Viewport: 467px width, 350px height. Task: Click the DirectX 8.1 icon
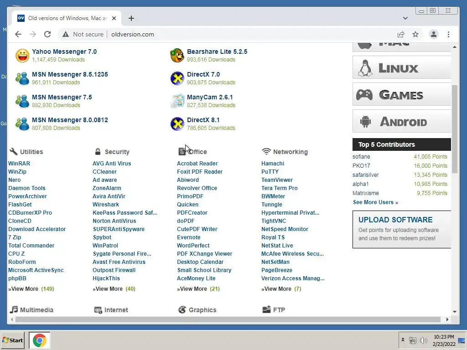click(x=177, y=124)
